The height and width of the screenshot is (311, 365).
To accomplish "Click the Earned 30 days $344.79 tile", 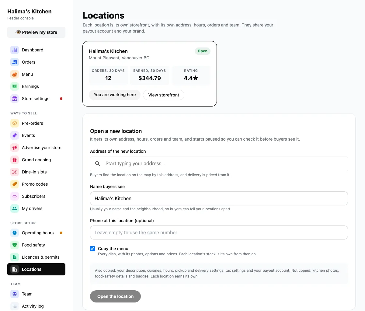I will tap(150, 75).
